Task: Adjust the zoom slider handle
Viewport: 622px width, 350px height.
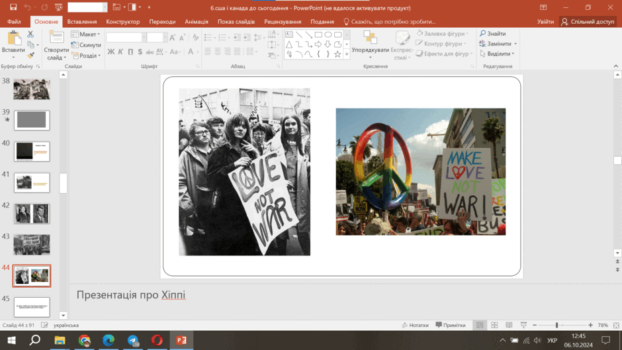Action: coord(556,325)
